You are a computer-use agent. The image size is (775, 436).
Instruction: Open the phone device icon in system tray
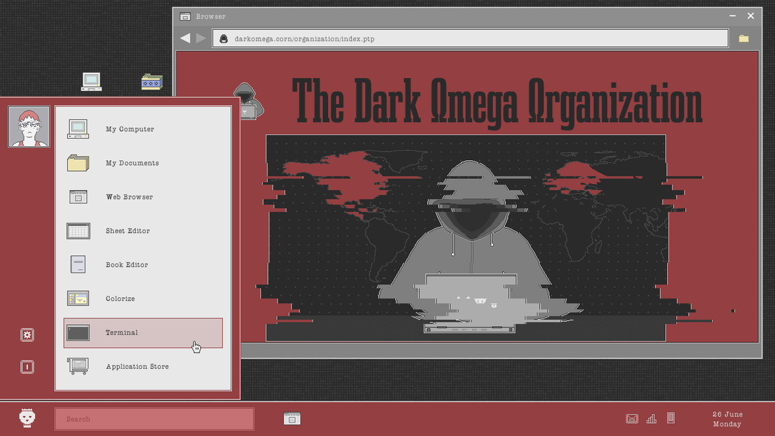point(671,418)
